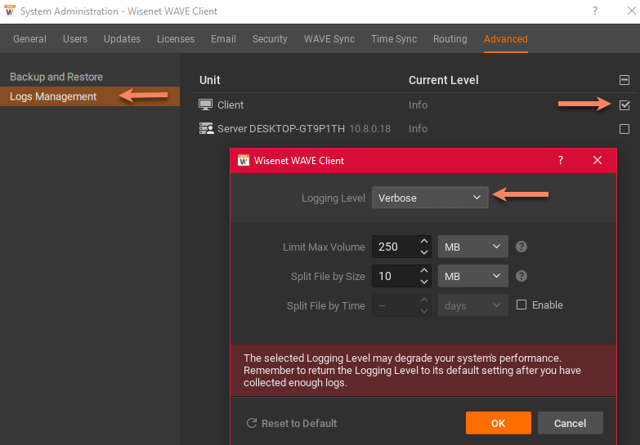
Task: Check the Server DESKTOP-GT9P1TH checkbox
Action: (x=624, y=129)
